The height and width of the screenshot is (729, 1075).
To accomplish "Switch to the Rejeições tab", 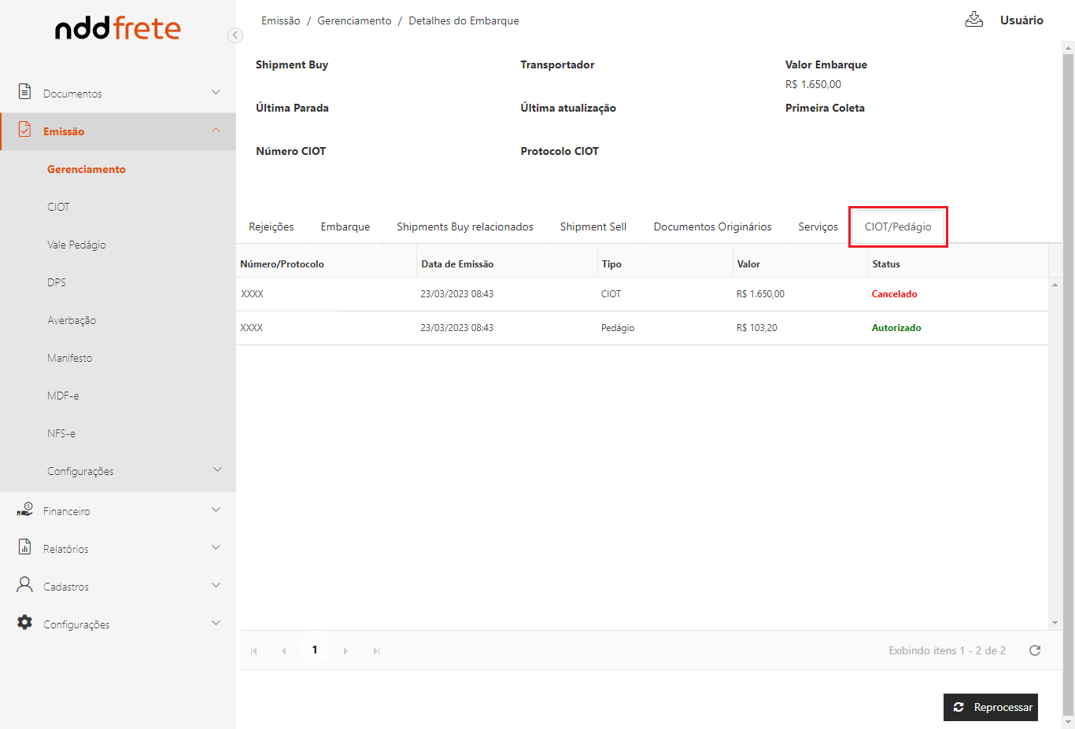I will tap(271, 226).
